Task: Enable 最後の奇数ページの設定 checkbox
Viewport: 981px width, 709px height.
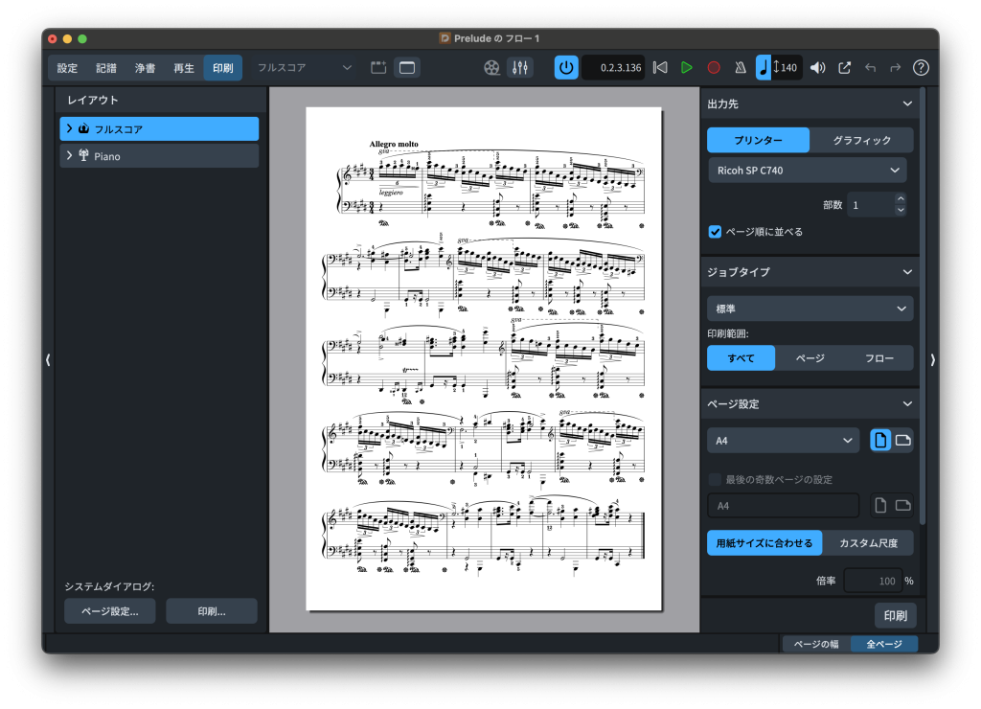Action: [x=715, y=479]
